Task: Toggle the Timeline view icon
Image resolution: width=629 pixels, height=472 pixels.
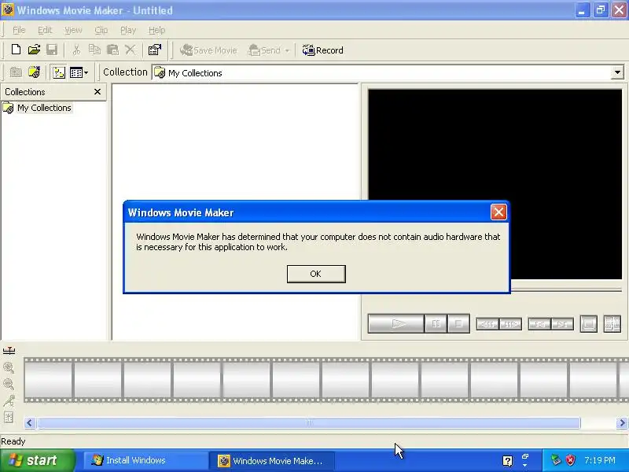Action: tap(9, 351)
